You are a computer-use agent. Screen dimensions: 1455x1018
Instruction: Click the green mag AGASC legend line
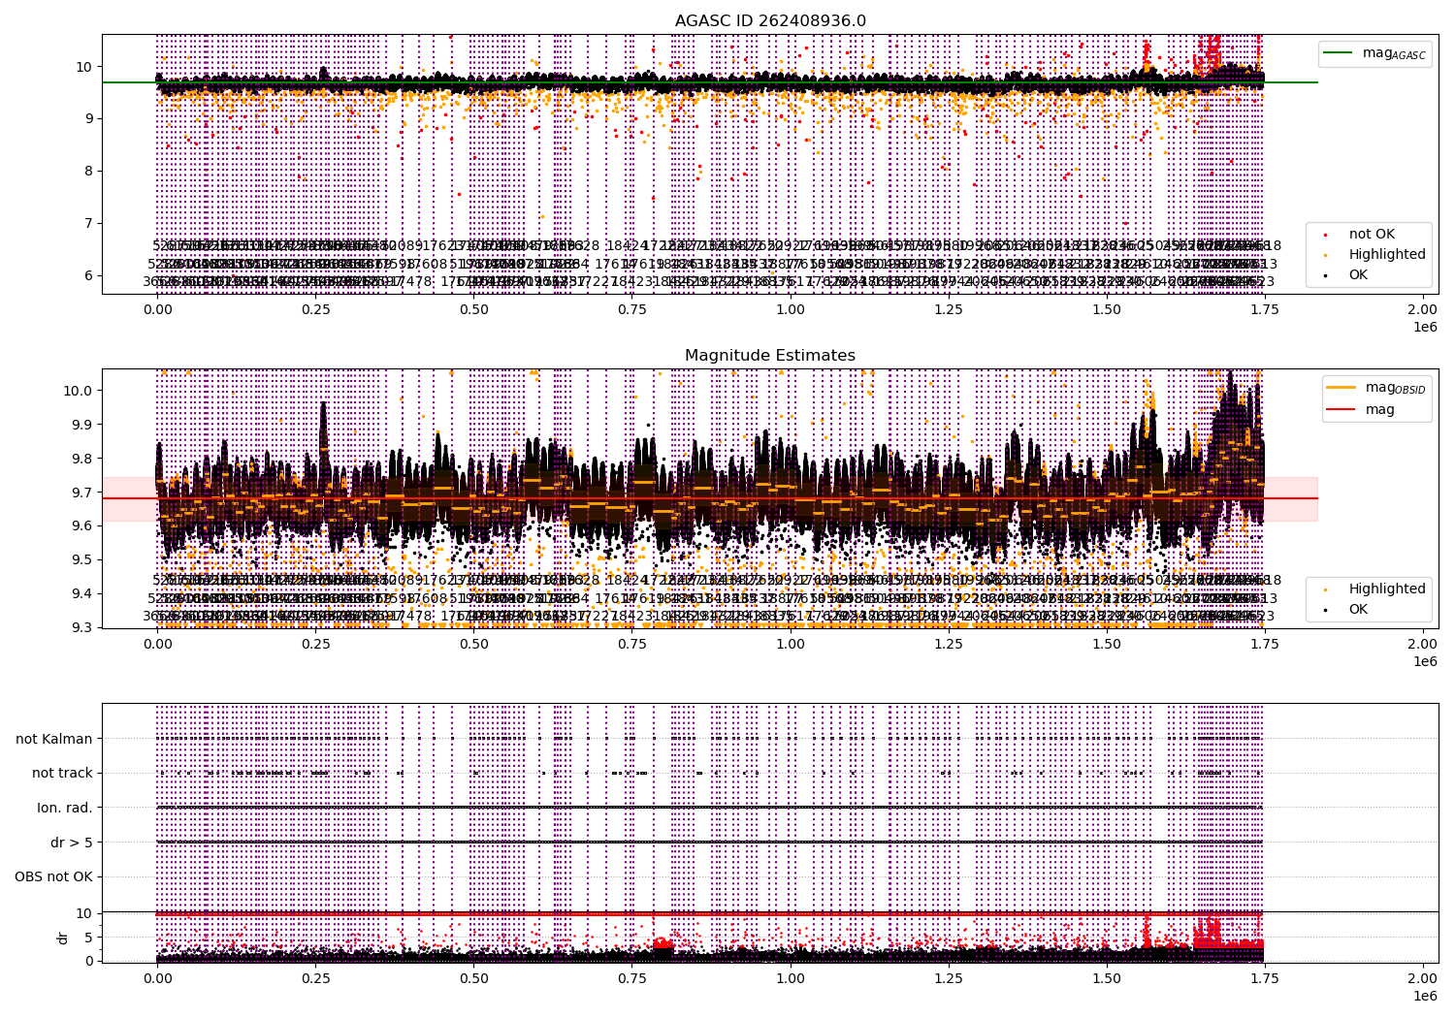(x=1340, y=53)
